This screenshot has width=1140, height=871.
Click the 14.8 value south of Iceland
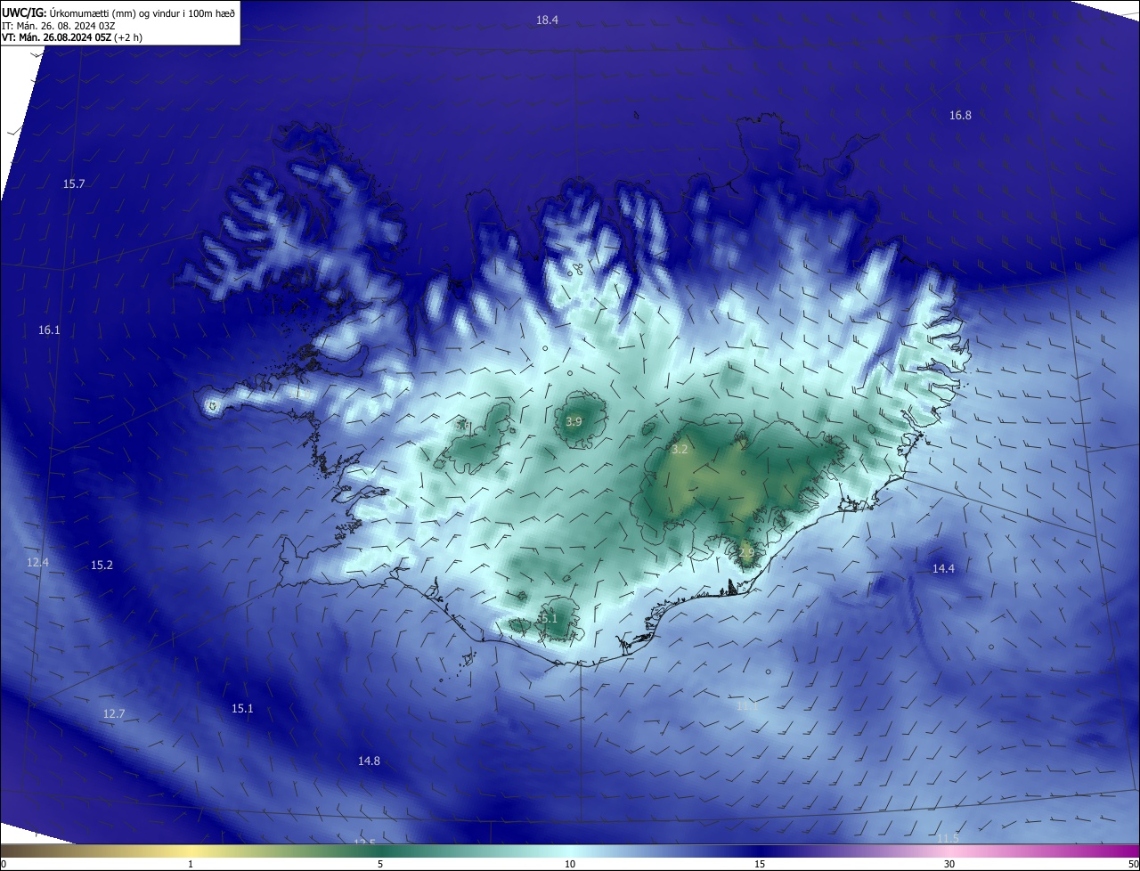[x=369, y=761]
